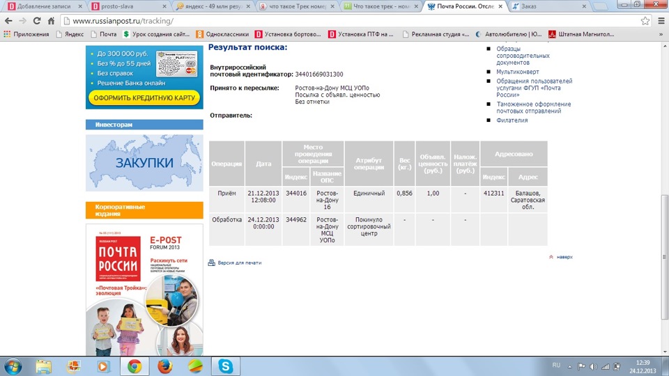The height and width of the screenshot is (376, 669).
Task: Open a new browser tab
Action: coord(601,6)
